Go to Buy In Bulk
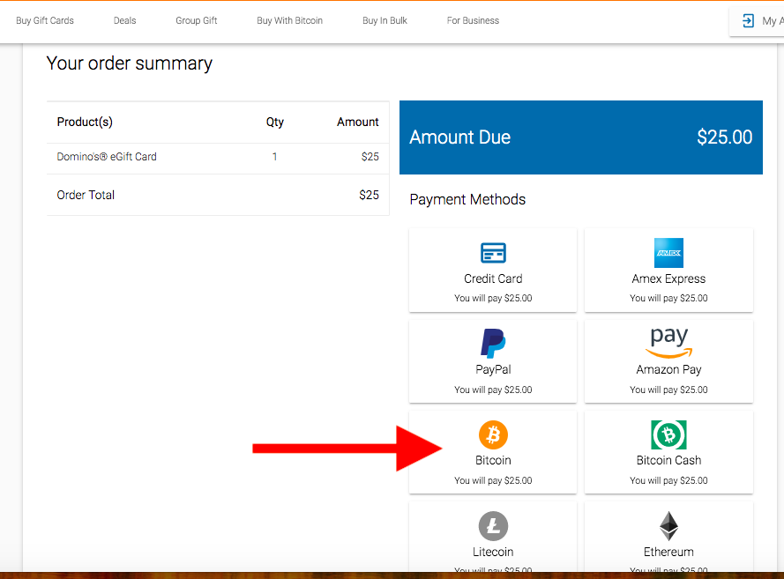The height and width of the screenshot is (579, 784). click(x=385, y=20)
